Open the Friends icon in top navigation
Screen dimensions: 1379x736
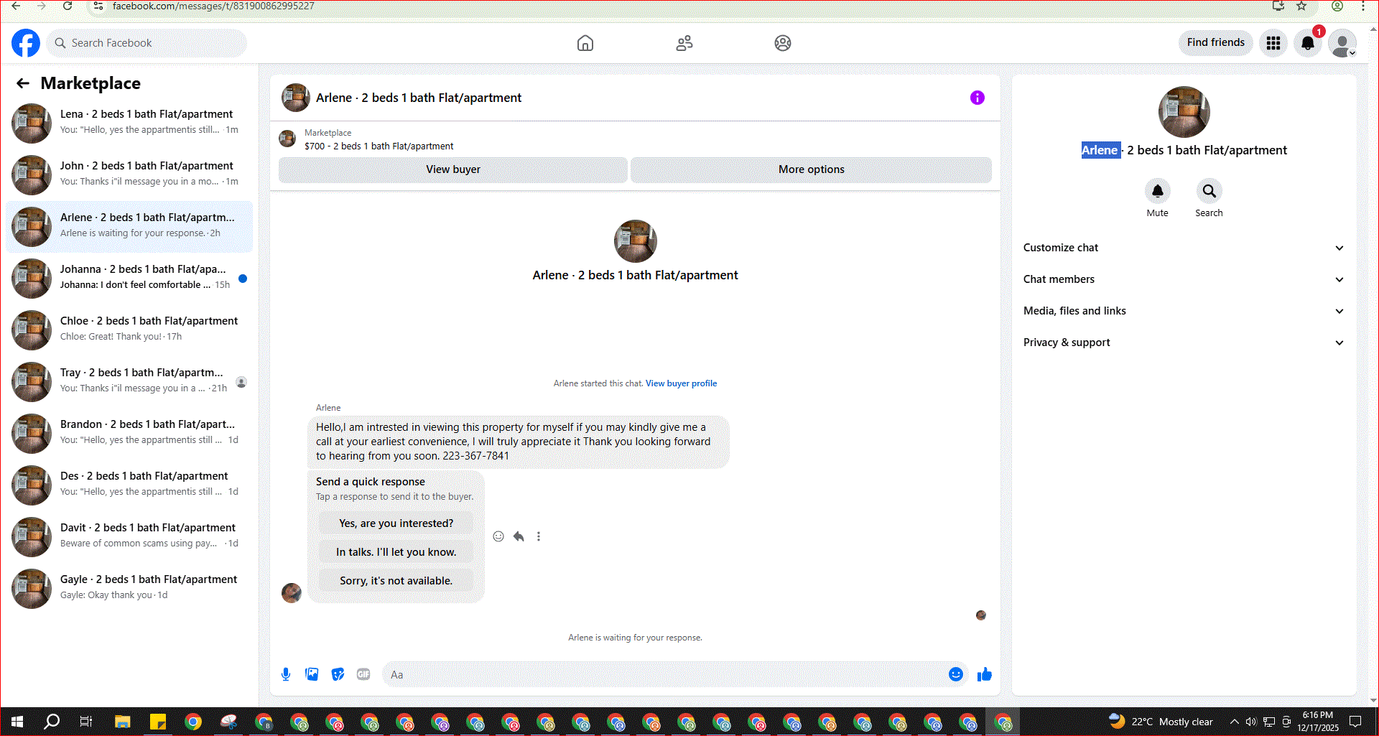point(684,43)
